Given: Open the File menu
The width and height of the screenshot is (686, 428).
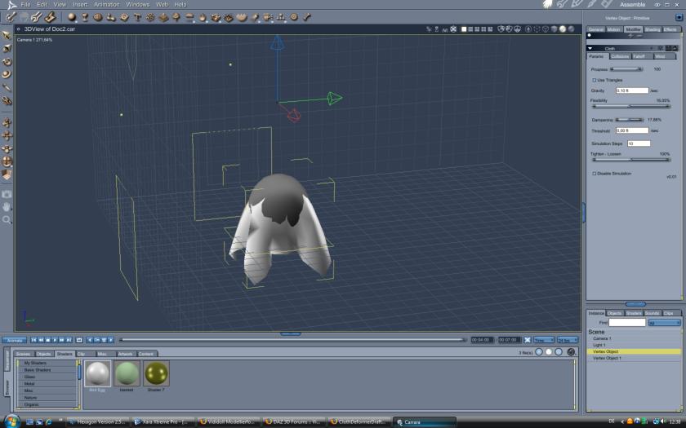Looking at the screenshot, I should [26, 4].
